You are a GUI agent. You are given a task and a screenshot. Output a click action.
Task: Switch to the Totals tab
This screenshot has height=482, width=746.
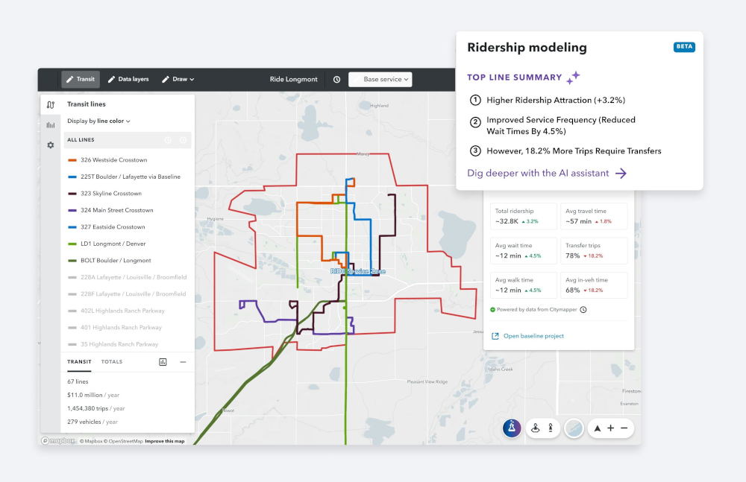pyautogui.click(x=112, y=362)
